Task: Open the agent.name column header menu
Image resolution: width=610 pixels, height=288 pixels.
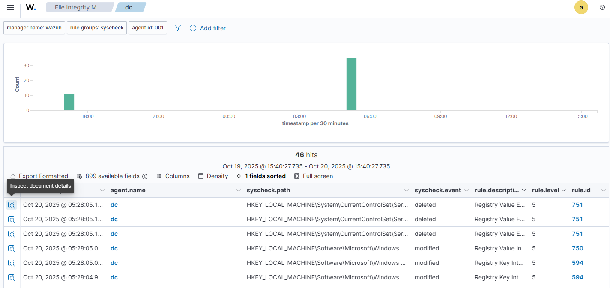Action: pyautogui.click(x=238, y=191)
